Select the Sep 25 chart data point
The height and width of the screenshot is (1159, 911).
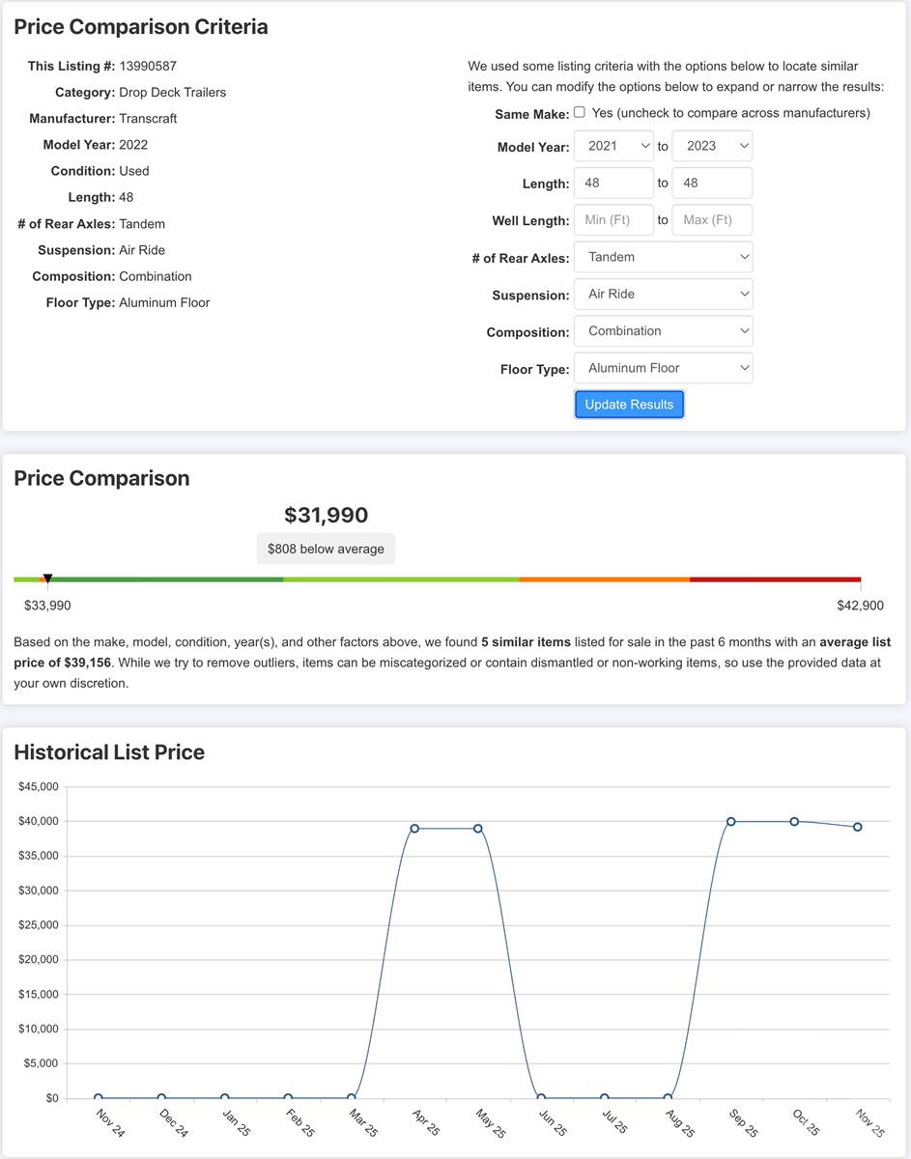click(x=731, y=821)
